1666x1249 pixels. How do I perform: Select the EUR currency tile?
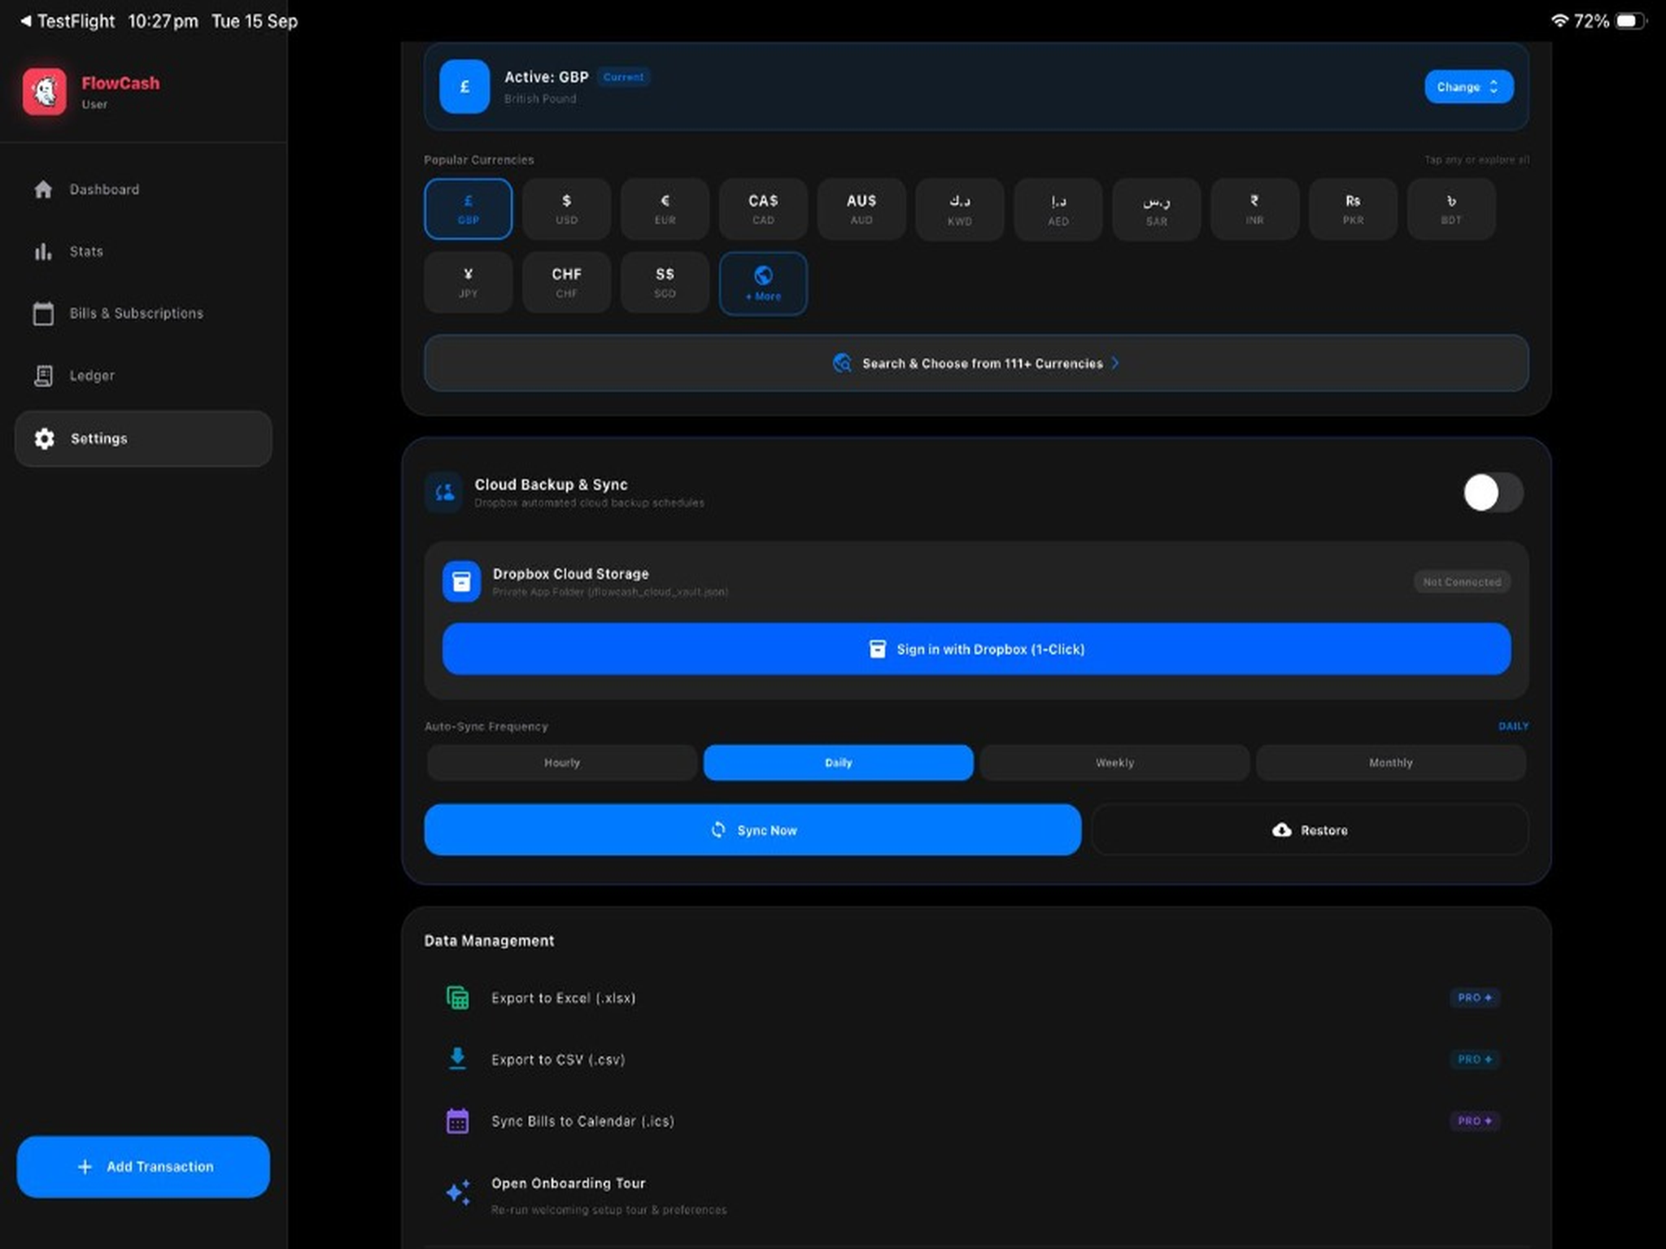[665, 209]
